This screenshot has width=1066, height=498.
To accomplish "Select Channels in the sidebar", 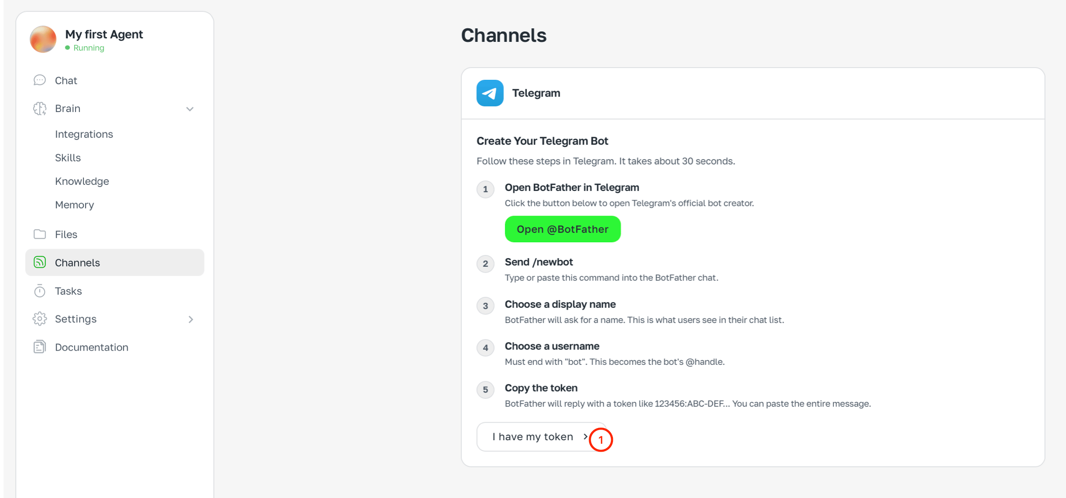I will pyautogui.click(x=115, y=262).
